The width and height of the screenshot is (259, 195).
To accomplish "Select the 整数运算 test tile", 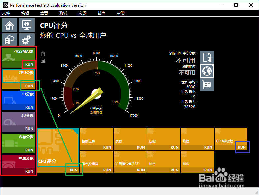I will click(x=97, y=136).
